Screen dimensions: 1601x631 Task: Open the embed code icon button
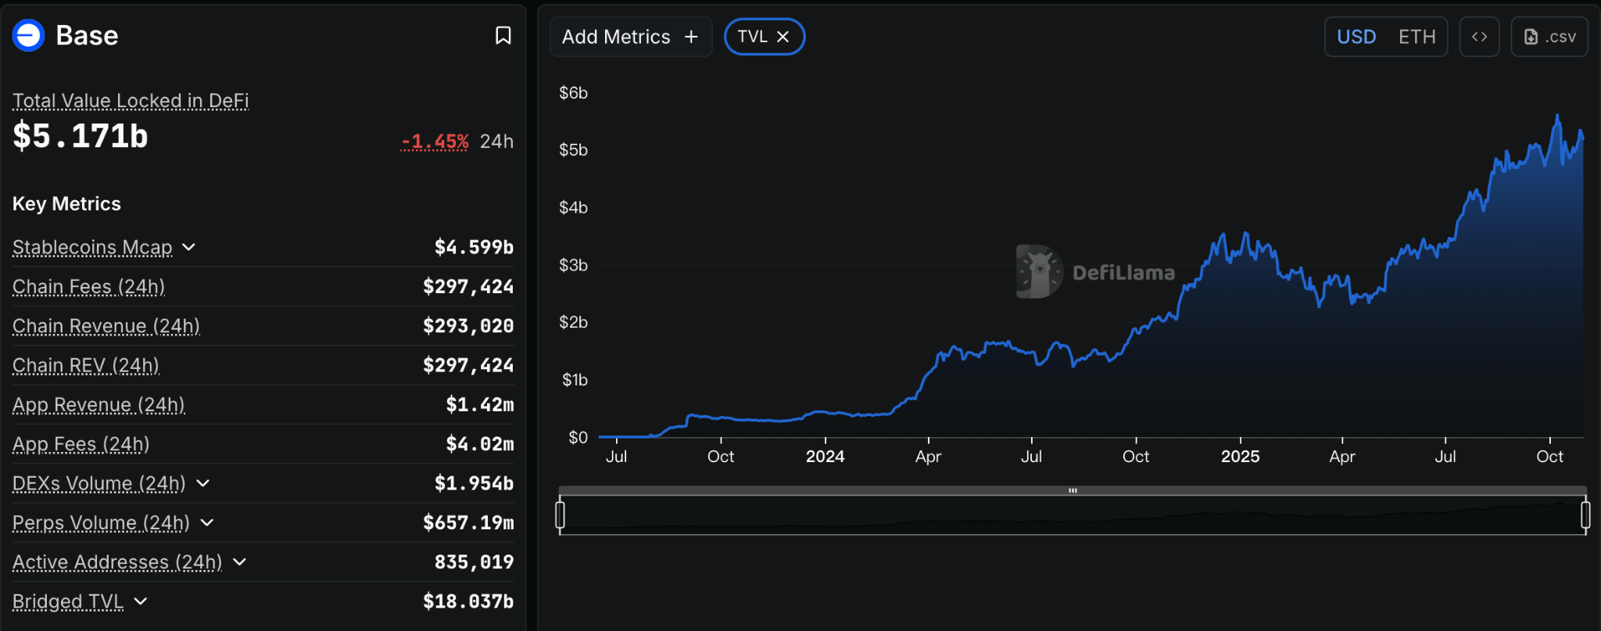[x=1479, y=37]
